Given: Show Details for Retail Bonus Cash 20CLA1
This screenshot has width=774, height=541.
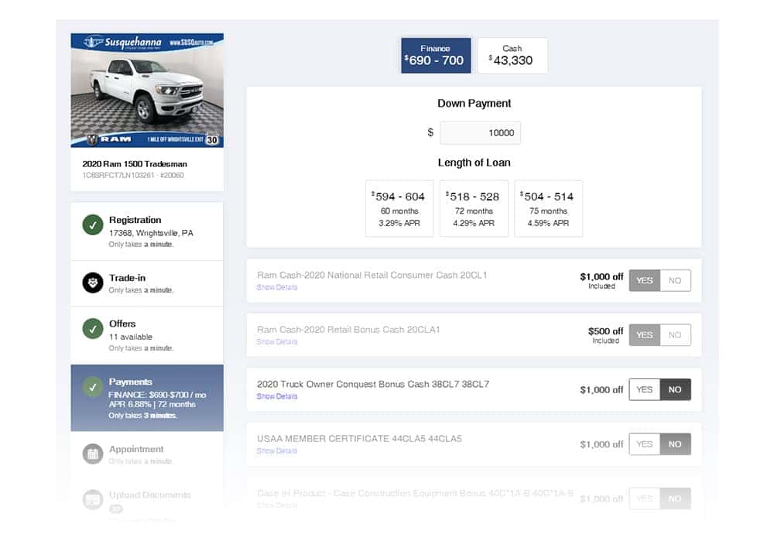Looking at the screenshot, I should (x=277, y=341).
